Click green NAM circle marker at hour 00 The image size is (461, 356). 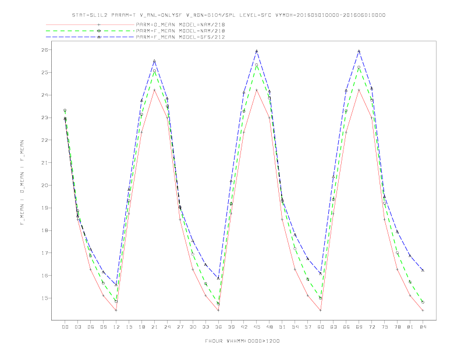pyautogui.click(x=65, y=111)
